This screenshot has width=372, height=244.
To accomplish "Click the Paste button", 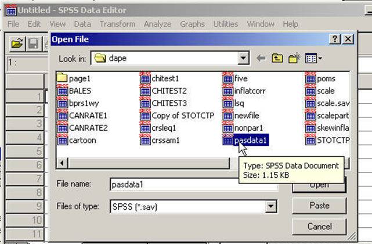I will (319, 205).
